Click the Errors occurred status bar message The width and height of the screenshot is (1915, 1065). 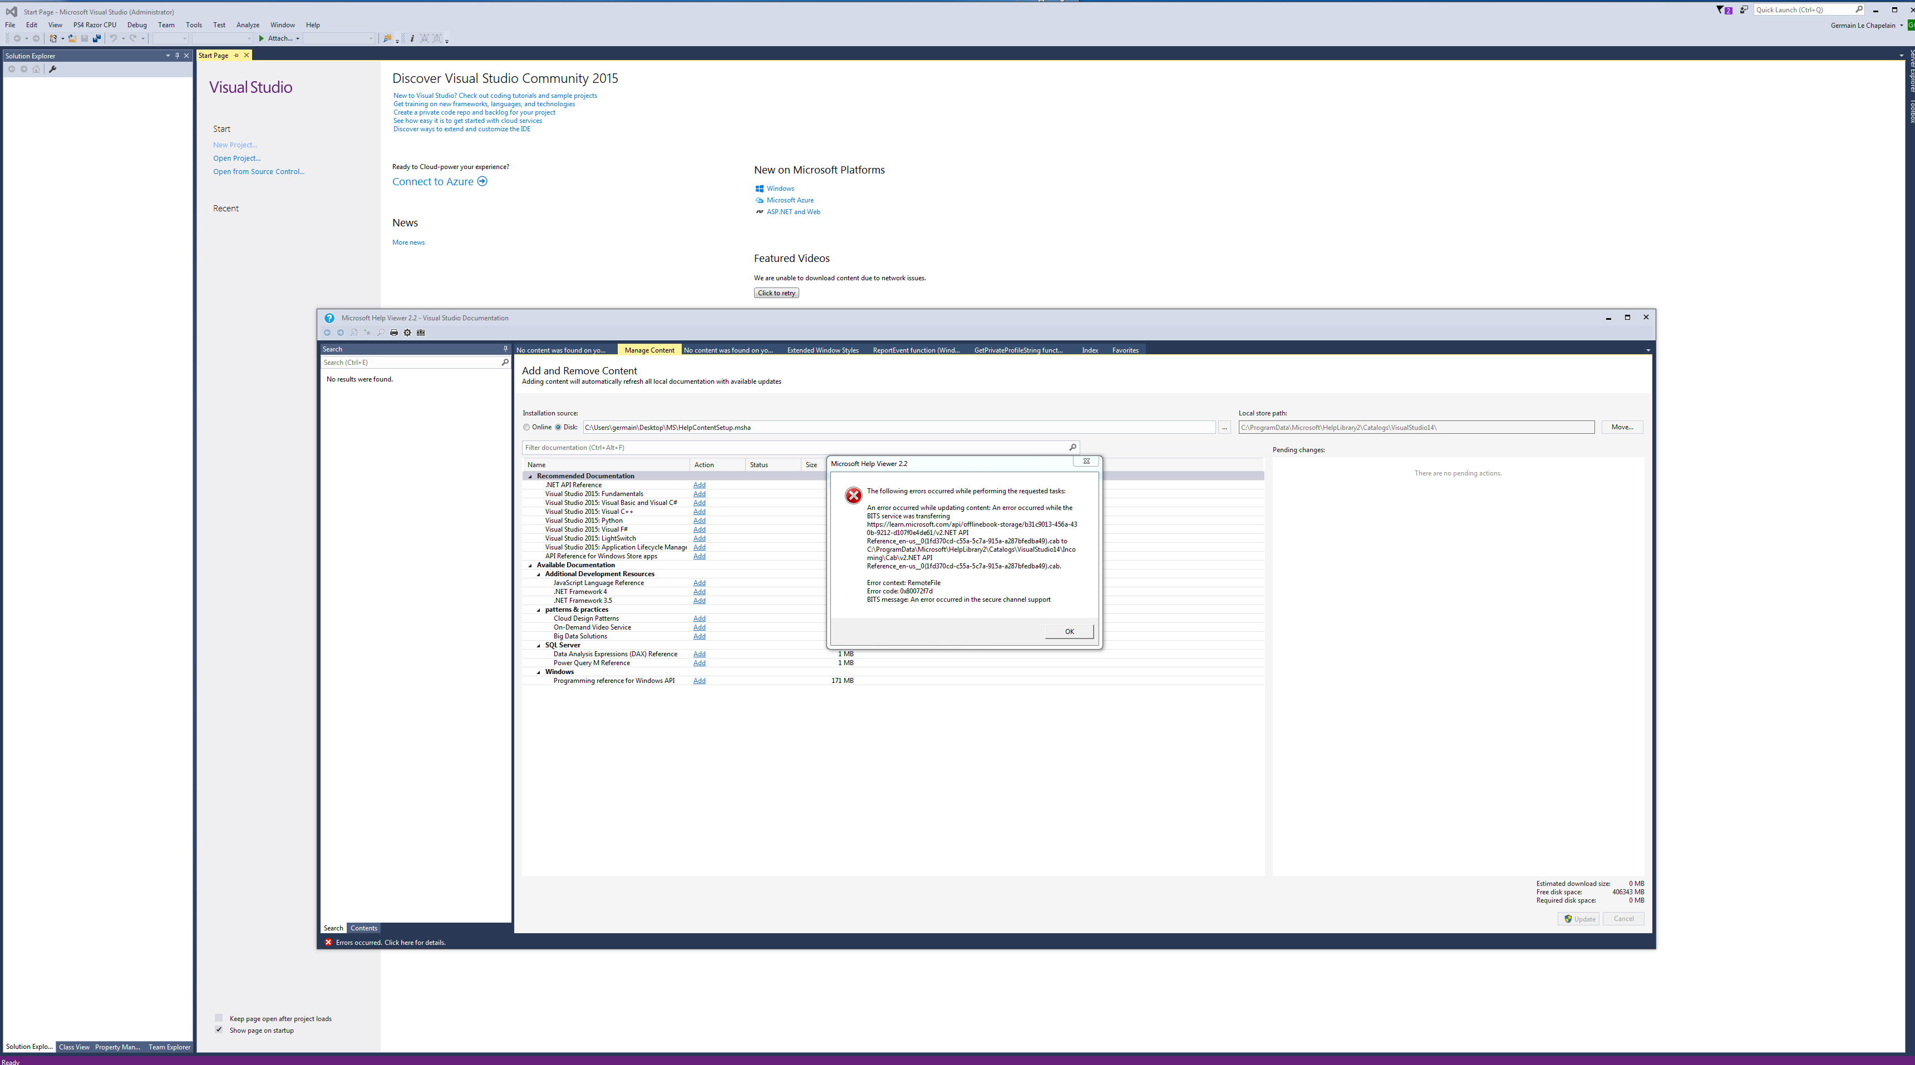click(390, 943)
